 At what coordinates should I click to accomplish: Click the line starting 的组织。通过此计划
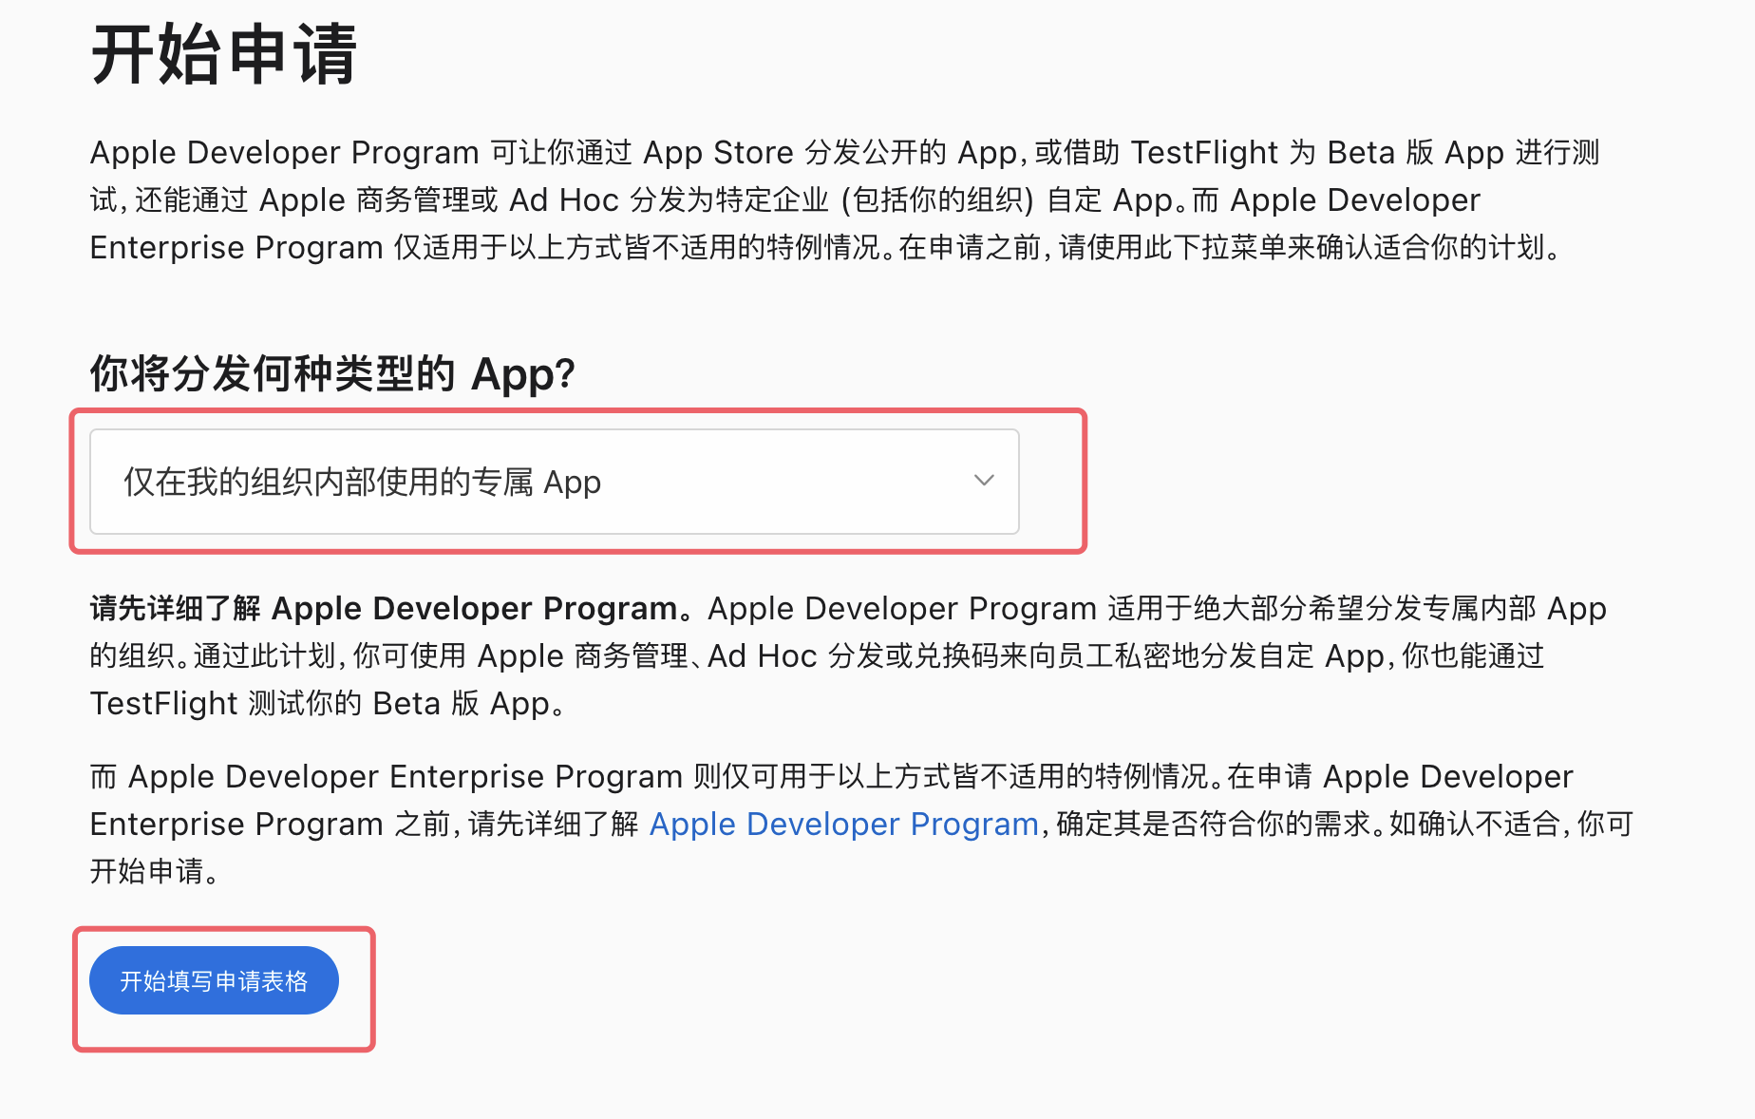coord(817,655)
